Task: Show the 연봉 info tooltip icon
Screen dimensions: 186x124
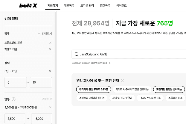Action: pos(13,99)
